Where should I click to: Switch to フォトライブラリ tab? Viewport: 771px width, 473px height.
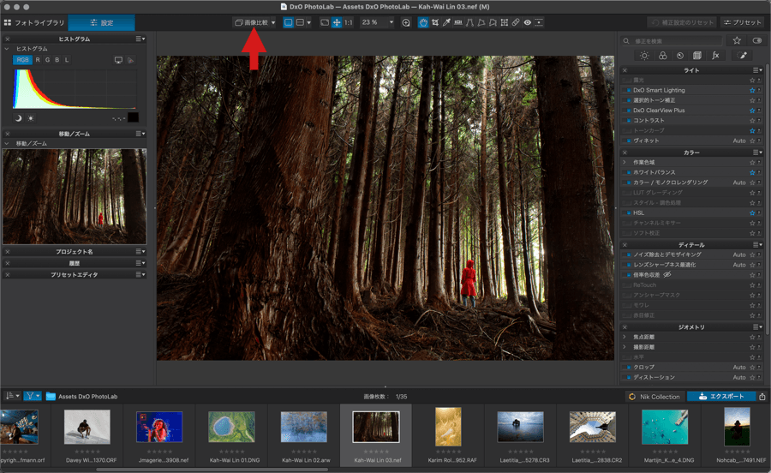click(x=34, y=22)
